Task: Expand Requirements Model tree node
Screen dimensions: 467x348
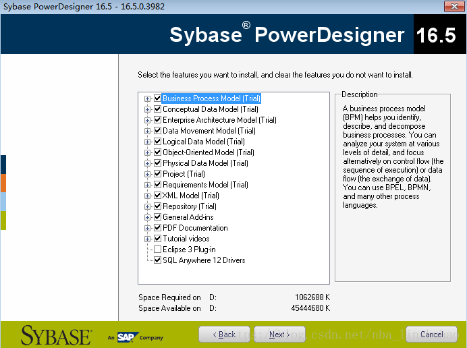Action: pos(147,185)
